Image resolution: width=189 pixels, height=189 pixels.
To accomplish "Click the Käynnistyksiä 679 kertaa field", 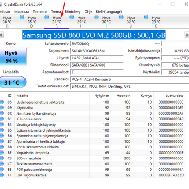I will pos(175,65).
